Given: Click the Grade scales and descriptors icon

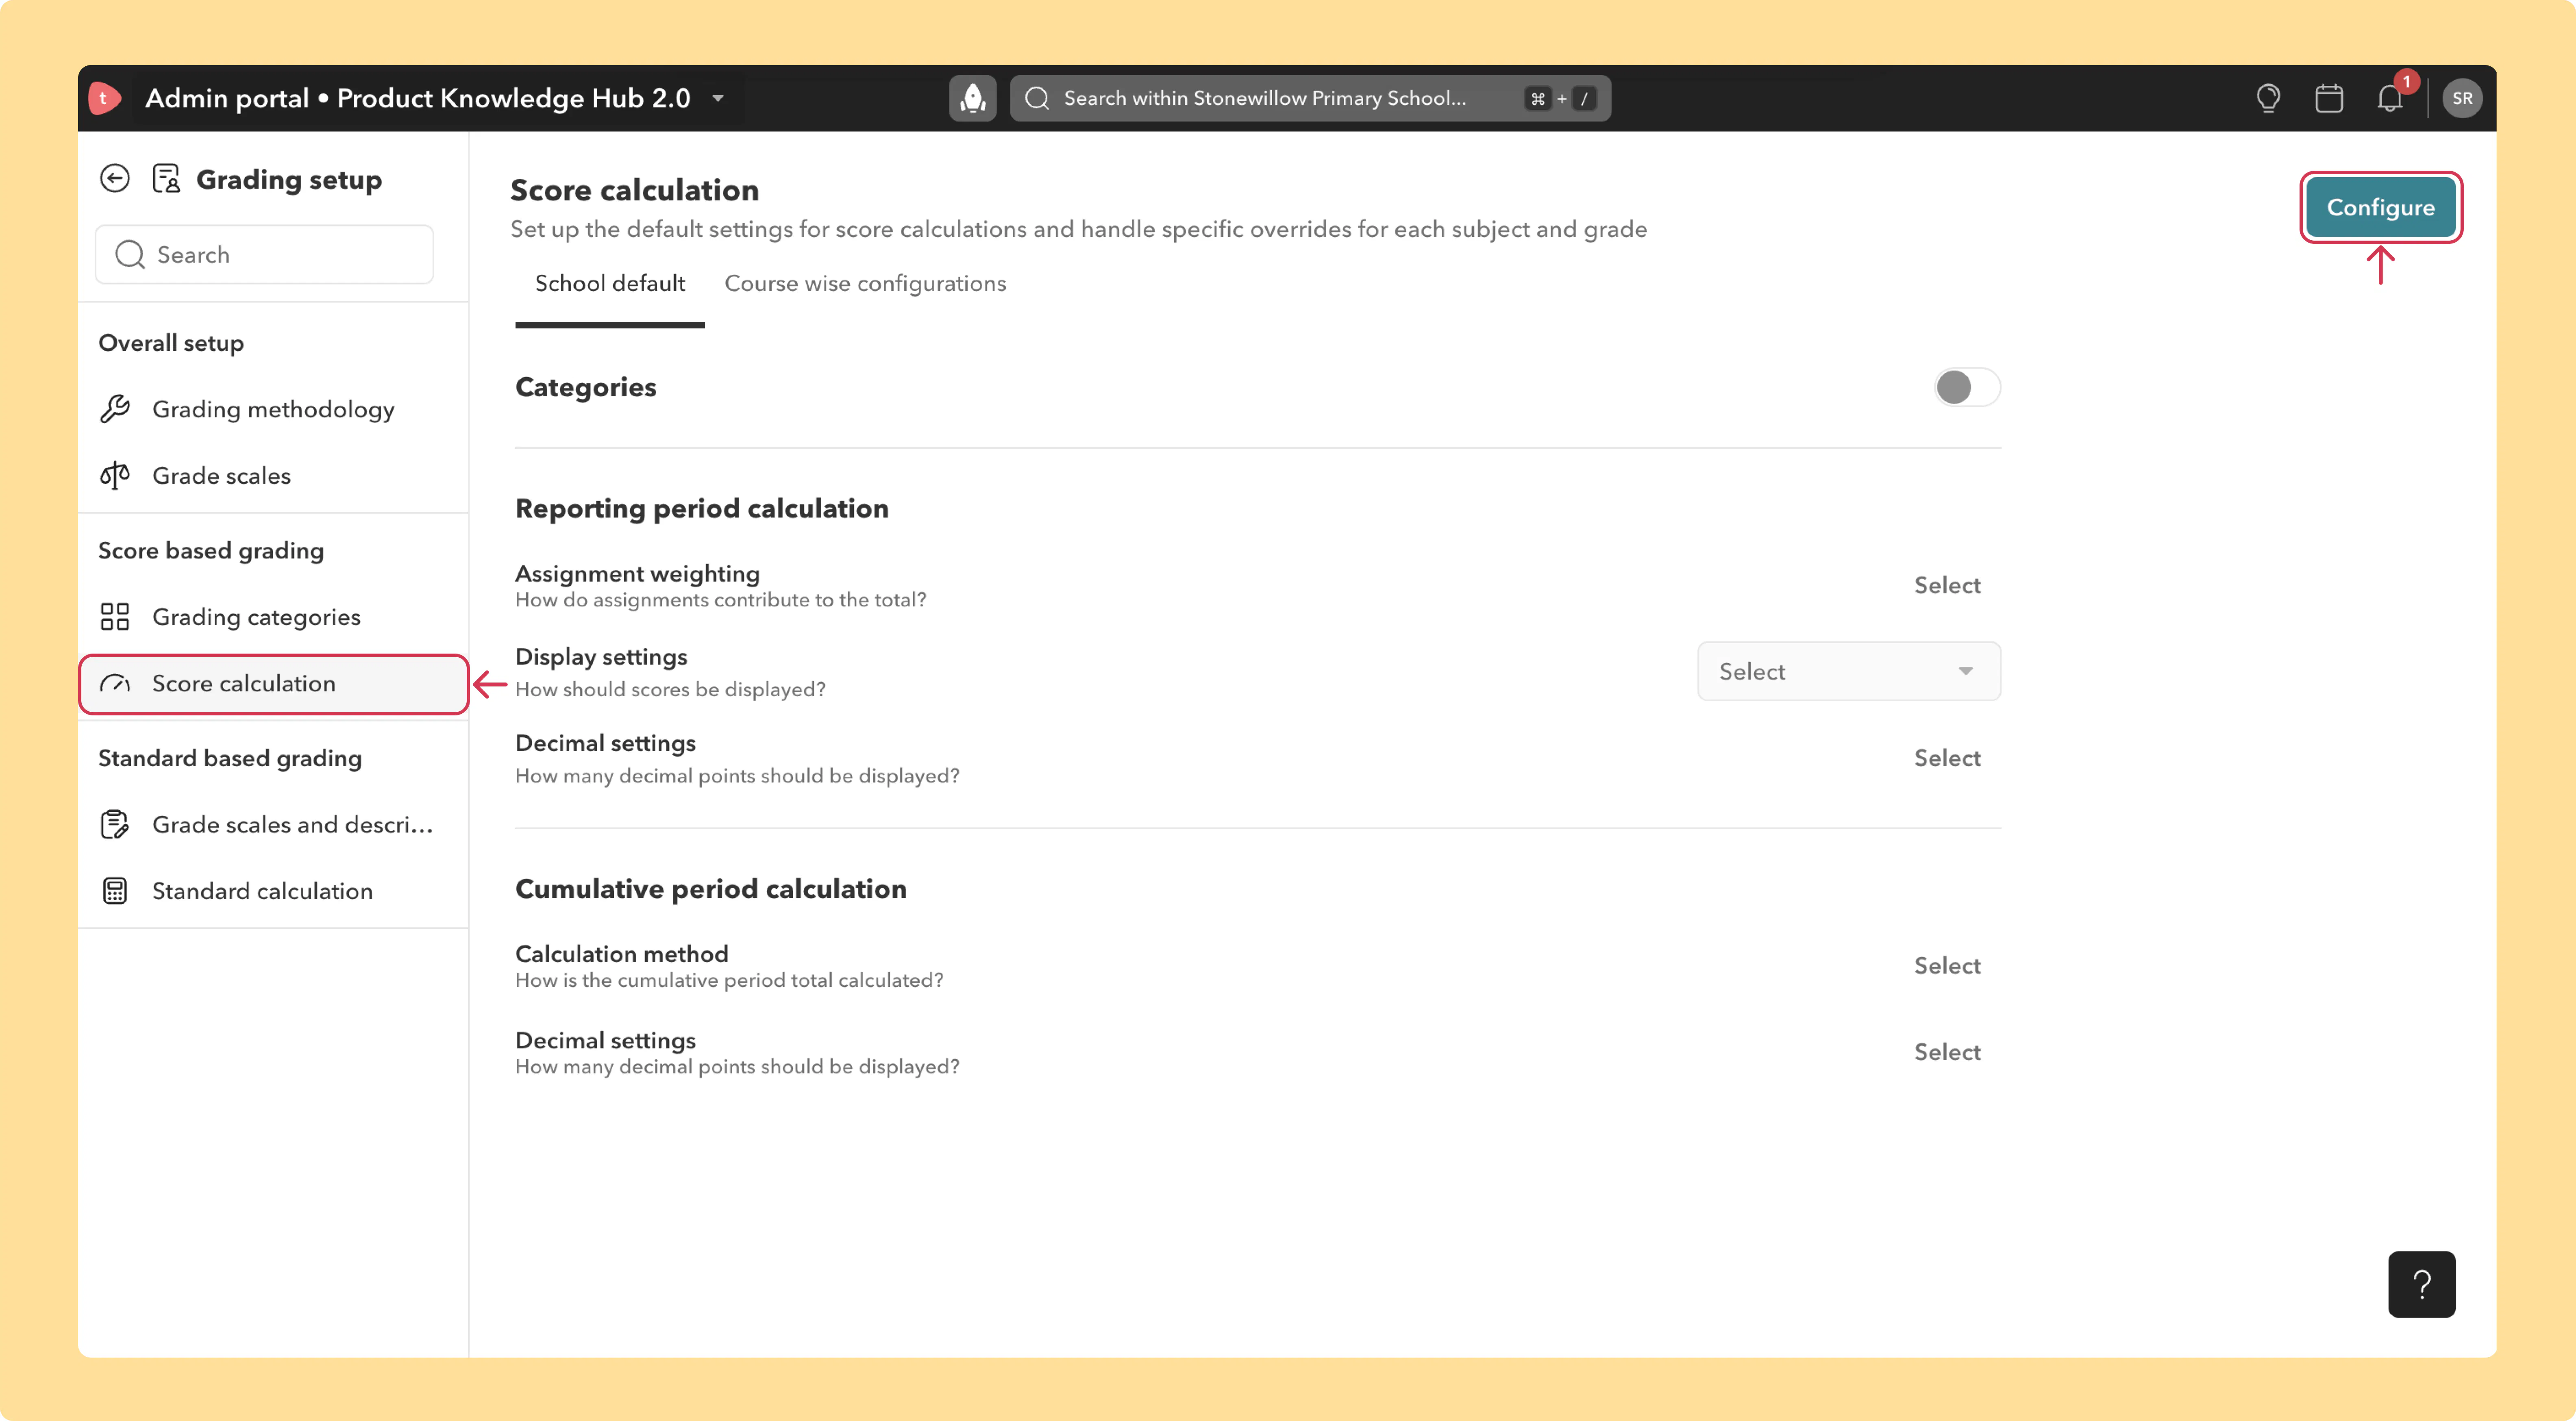Looking at the screenshot, I should click(115, 825).
